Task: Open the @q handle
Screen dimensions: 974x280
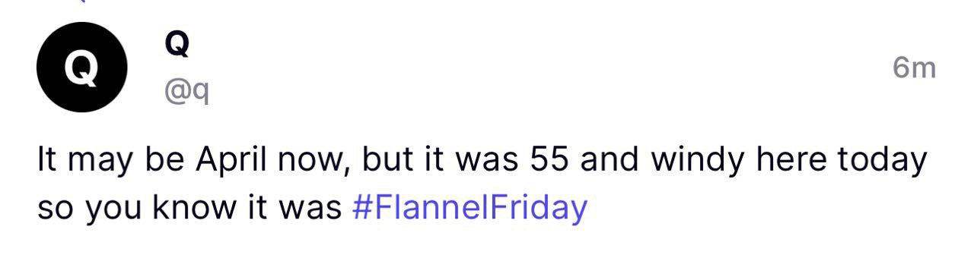Action: coord(186,93)
